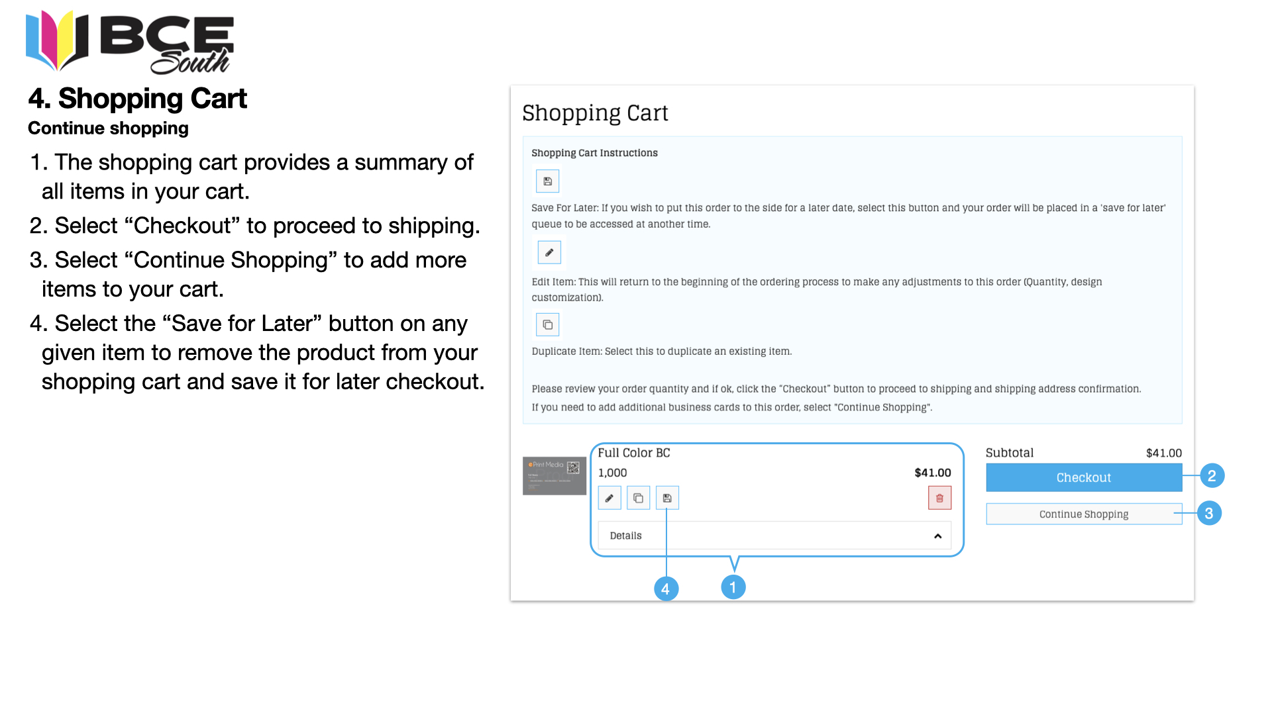Proceed with the blue Checkout button

pyautogui.click(x=1084, y=477)
